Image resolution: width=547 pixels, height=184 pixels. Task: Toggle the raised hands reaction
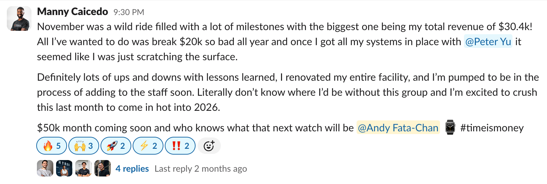(84, 146)
